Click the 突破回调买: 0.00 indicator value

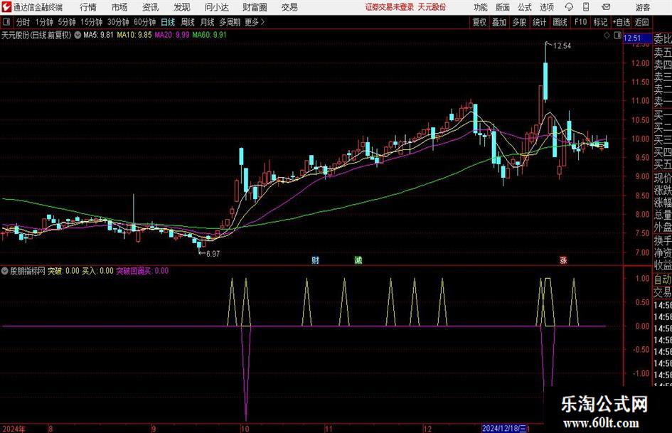pyautogui.click(x=142, y=271)
